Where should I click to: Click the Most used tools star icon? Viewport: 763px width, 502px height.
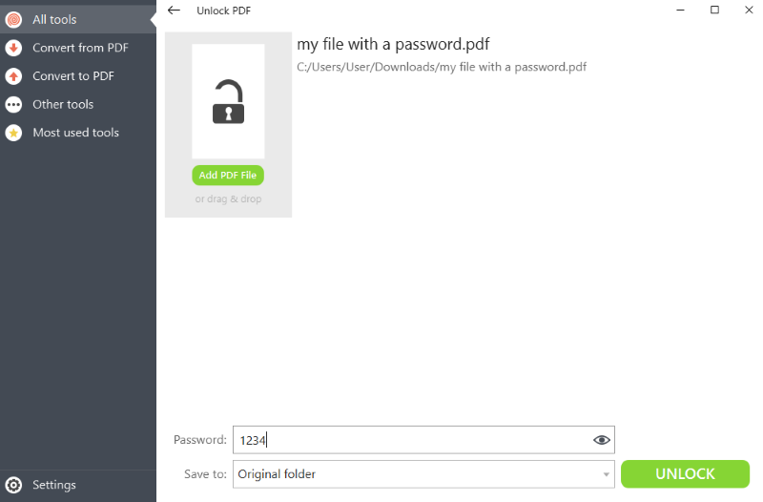(x=13, y=133)
